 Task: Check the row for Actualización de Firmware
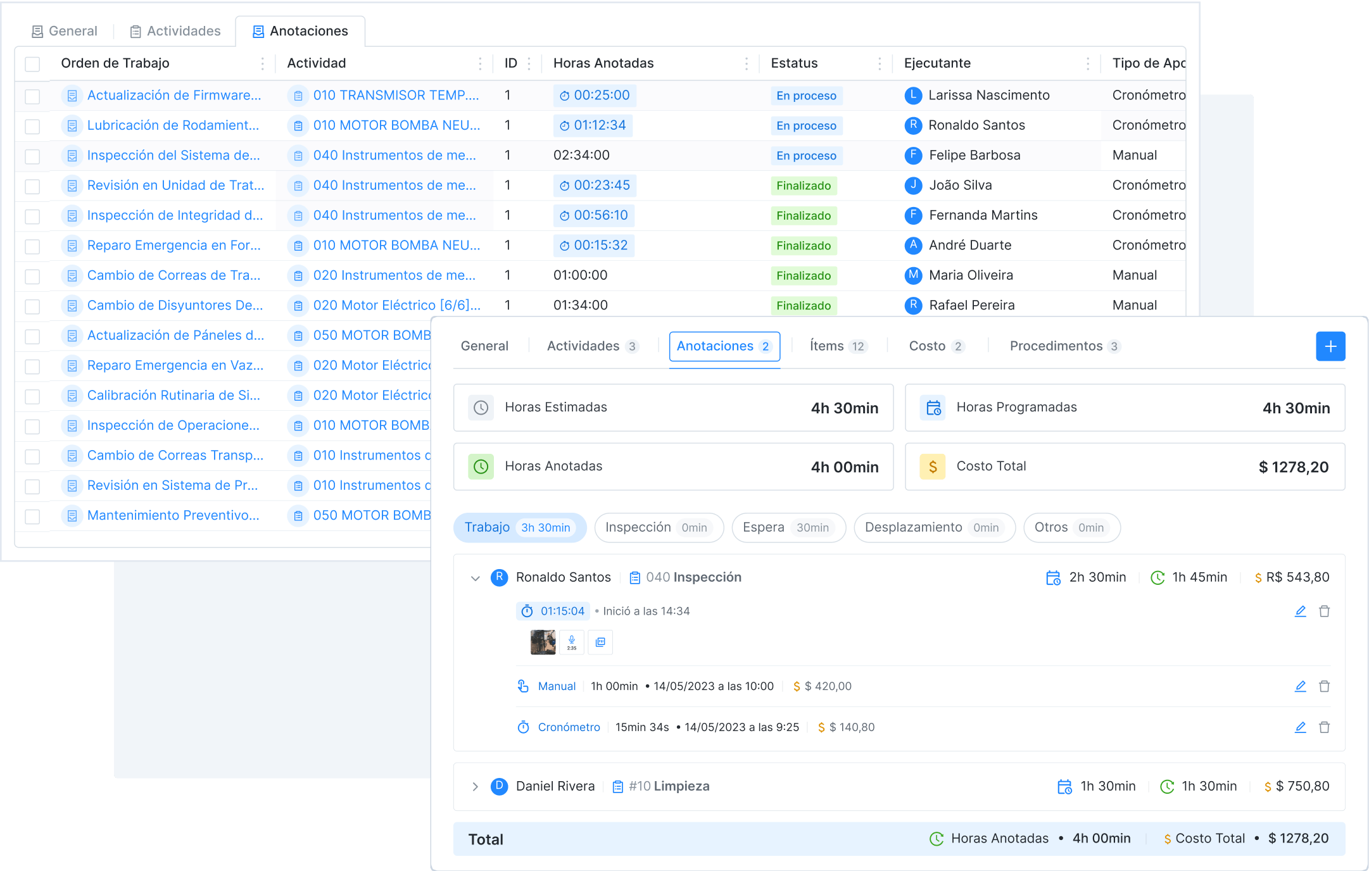tap(32, 95)
